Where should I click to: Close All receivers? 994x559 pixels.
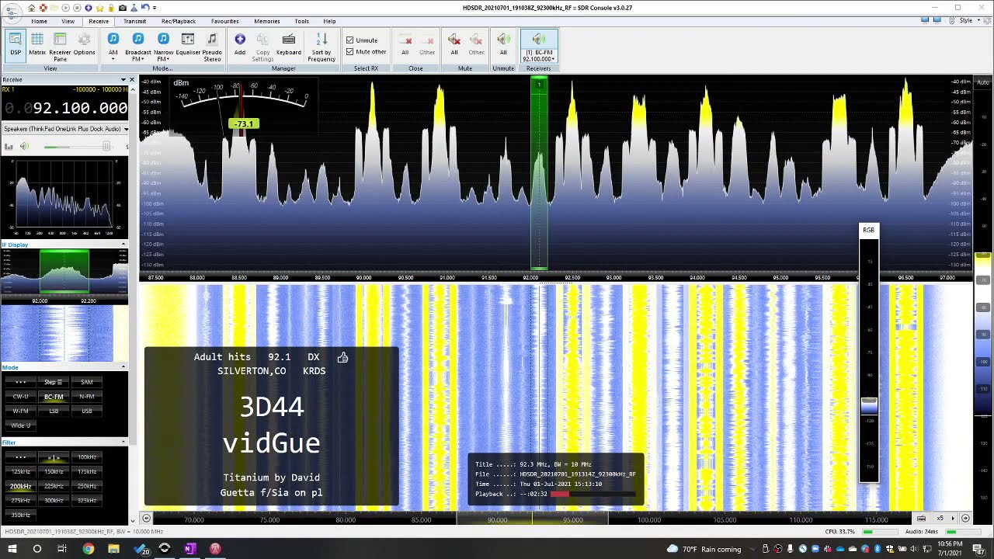click(x=405, y=45)
